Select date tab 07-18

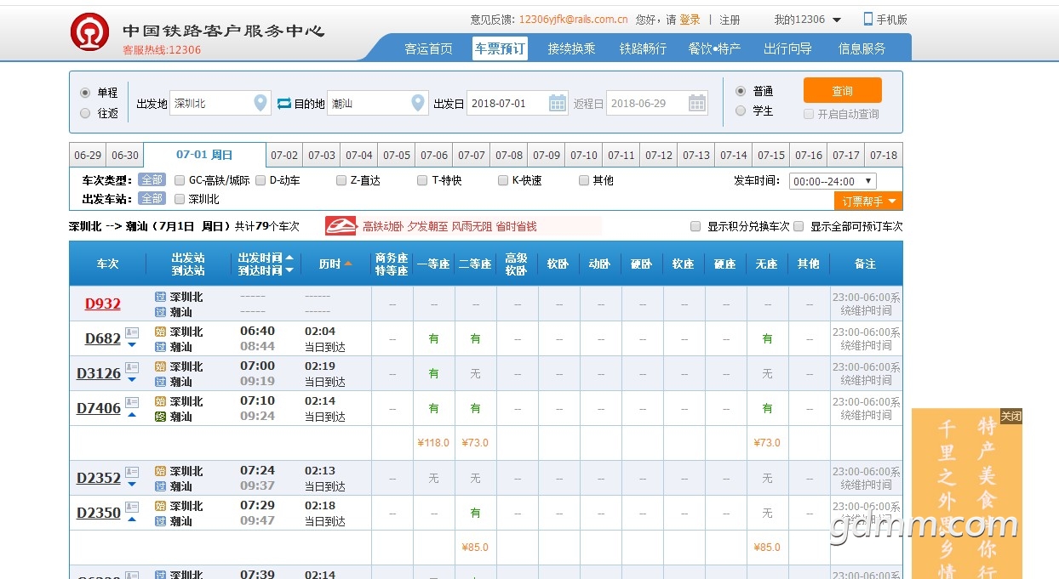884,156
